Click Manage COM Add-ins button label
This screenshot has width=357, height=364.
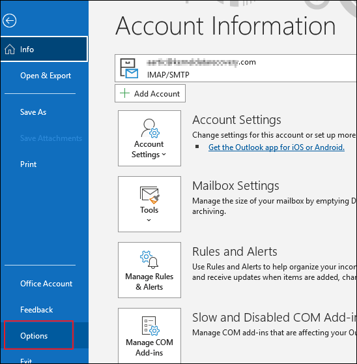pyautogui.click(x=149, y=348)
